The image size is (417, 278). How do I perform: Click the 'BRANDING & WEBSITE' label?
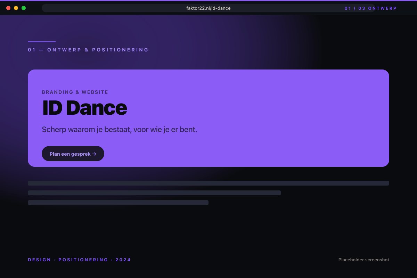click(x=75, y=92)
